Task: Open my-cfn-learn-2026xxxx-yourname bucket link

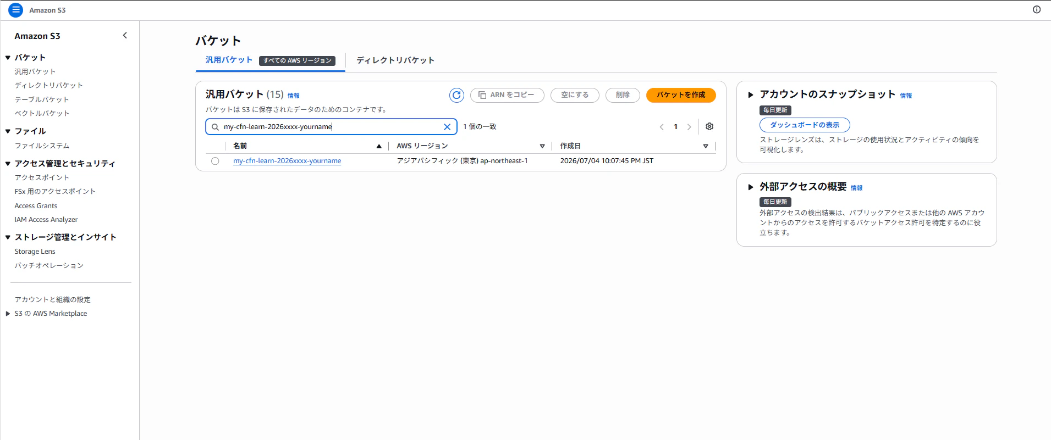Action: 287,161
